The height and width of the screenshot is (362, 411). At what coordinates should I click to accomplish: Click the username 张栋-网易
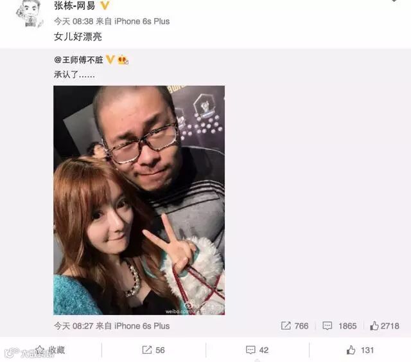pyautogui.click(x=74, y=6)
